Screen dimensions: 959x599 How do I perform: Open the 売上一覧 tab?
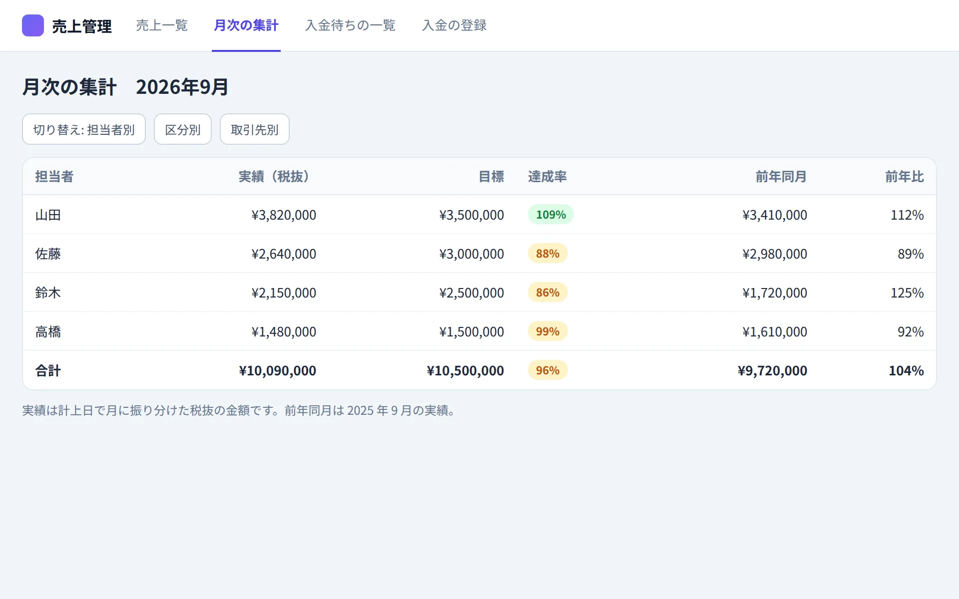(x=162, y=25)
